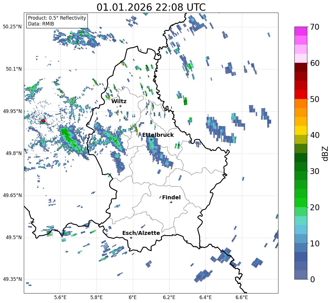This screenshot has width=332, height=303.
Task: Click the 6°E longitude label
Action: tap(133, 298)
